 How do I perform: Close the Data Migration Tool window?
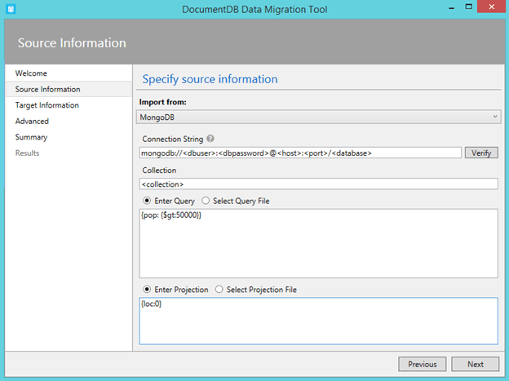pyautogui.click(x=490, y=8)
